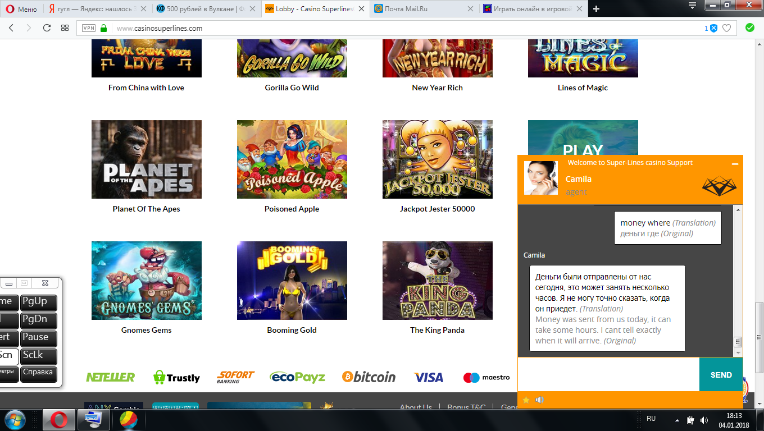Open the Opera Меню button
764x431 pixels.
click(22, 9)
